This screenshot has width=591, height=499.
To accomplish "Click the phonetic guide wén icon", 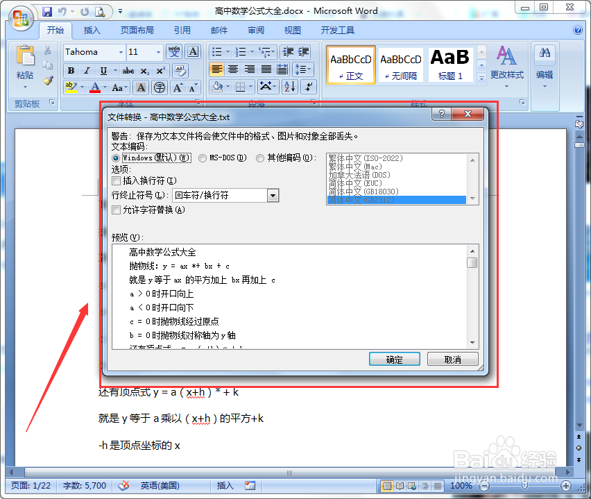I will (174, 51).
